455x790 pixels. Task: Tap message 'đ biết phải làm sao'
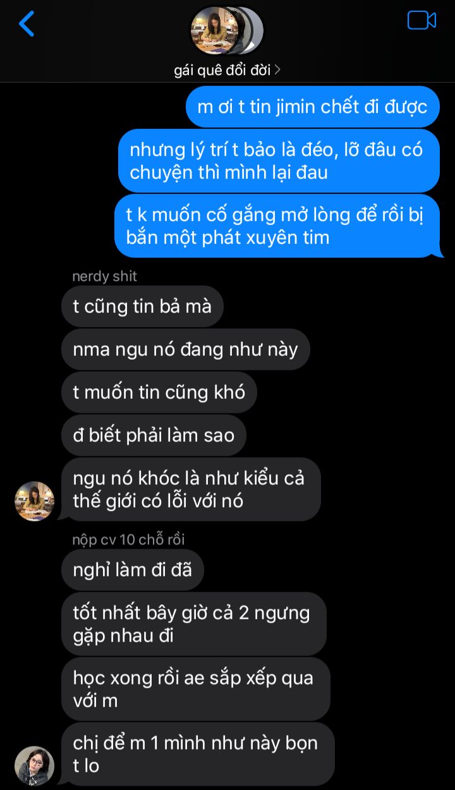point(154,435)
